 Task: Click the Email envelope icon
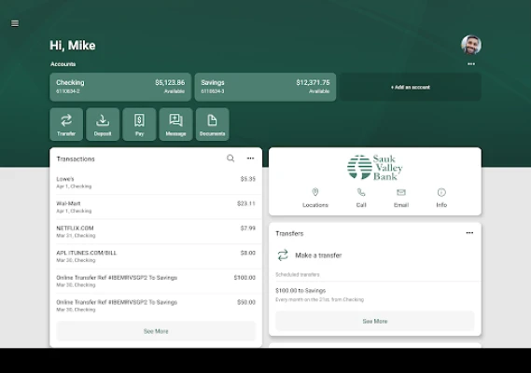[x=401, y=192]
